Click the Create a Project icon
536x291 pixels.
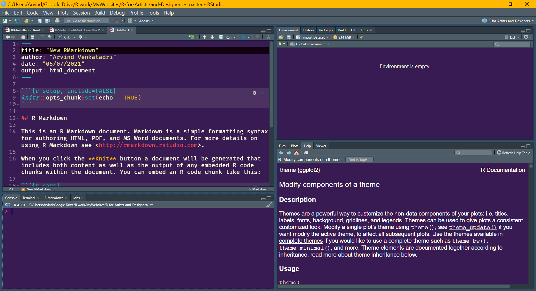17,21
